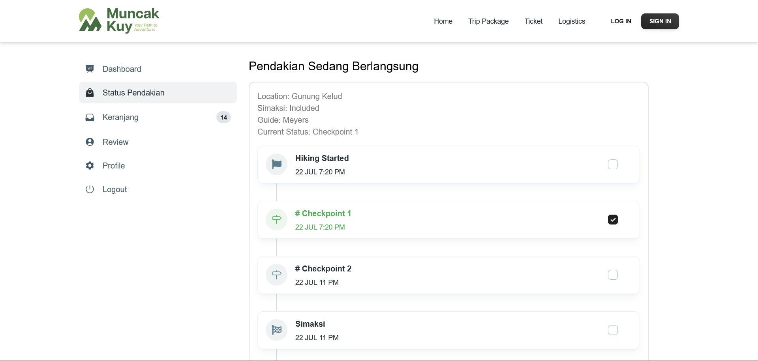
Task: Click the Profile gear icon
Action: pos(90,166)
